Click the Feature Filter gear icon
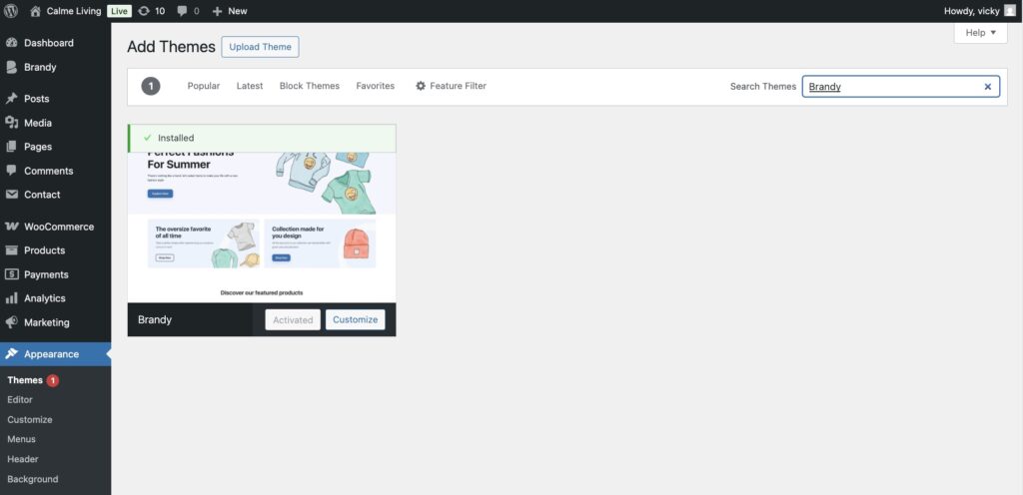 point(421,86)
